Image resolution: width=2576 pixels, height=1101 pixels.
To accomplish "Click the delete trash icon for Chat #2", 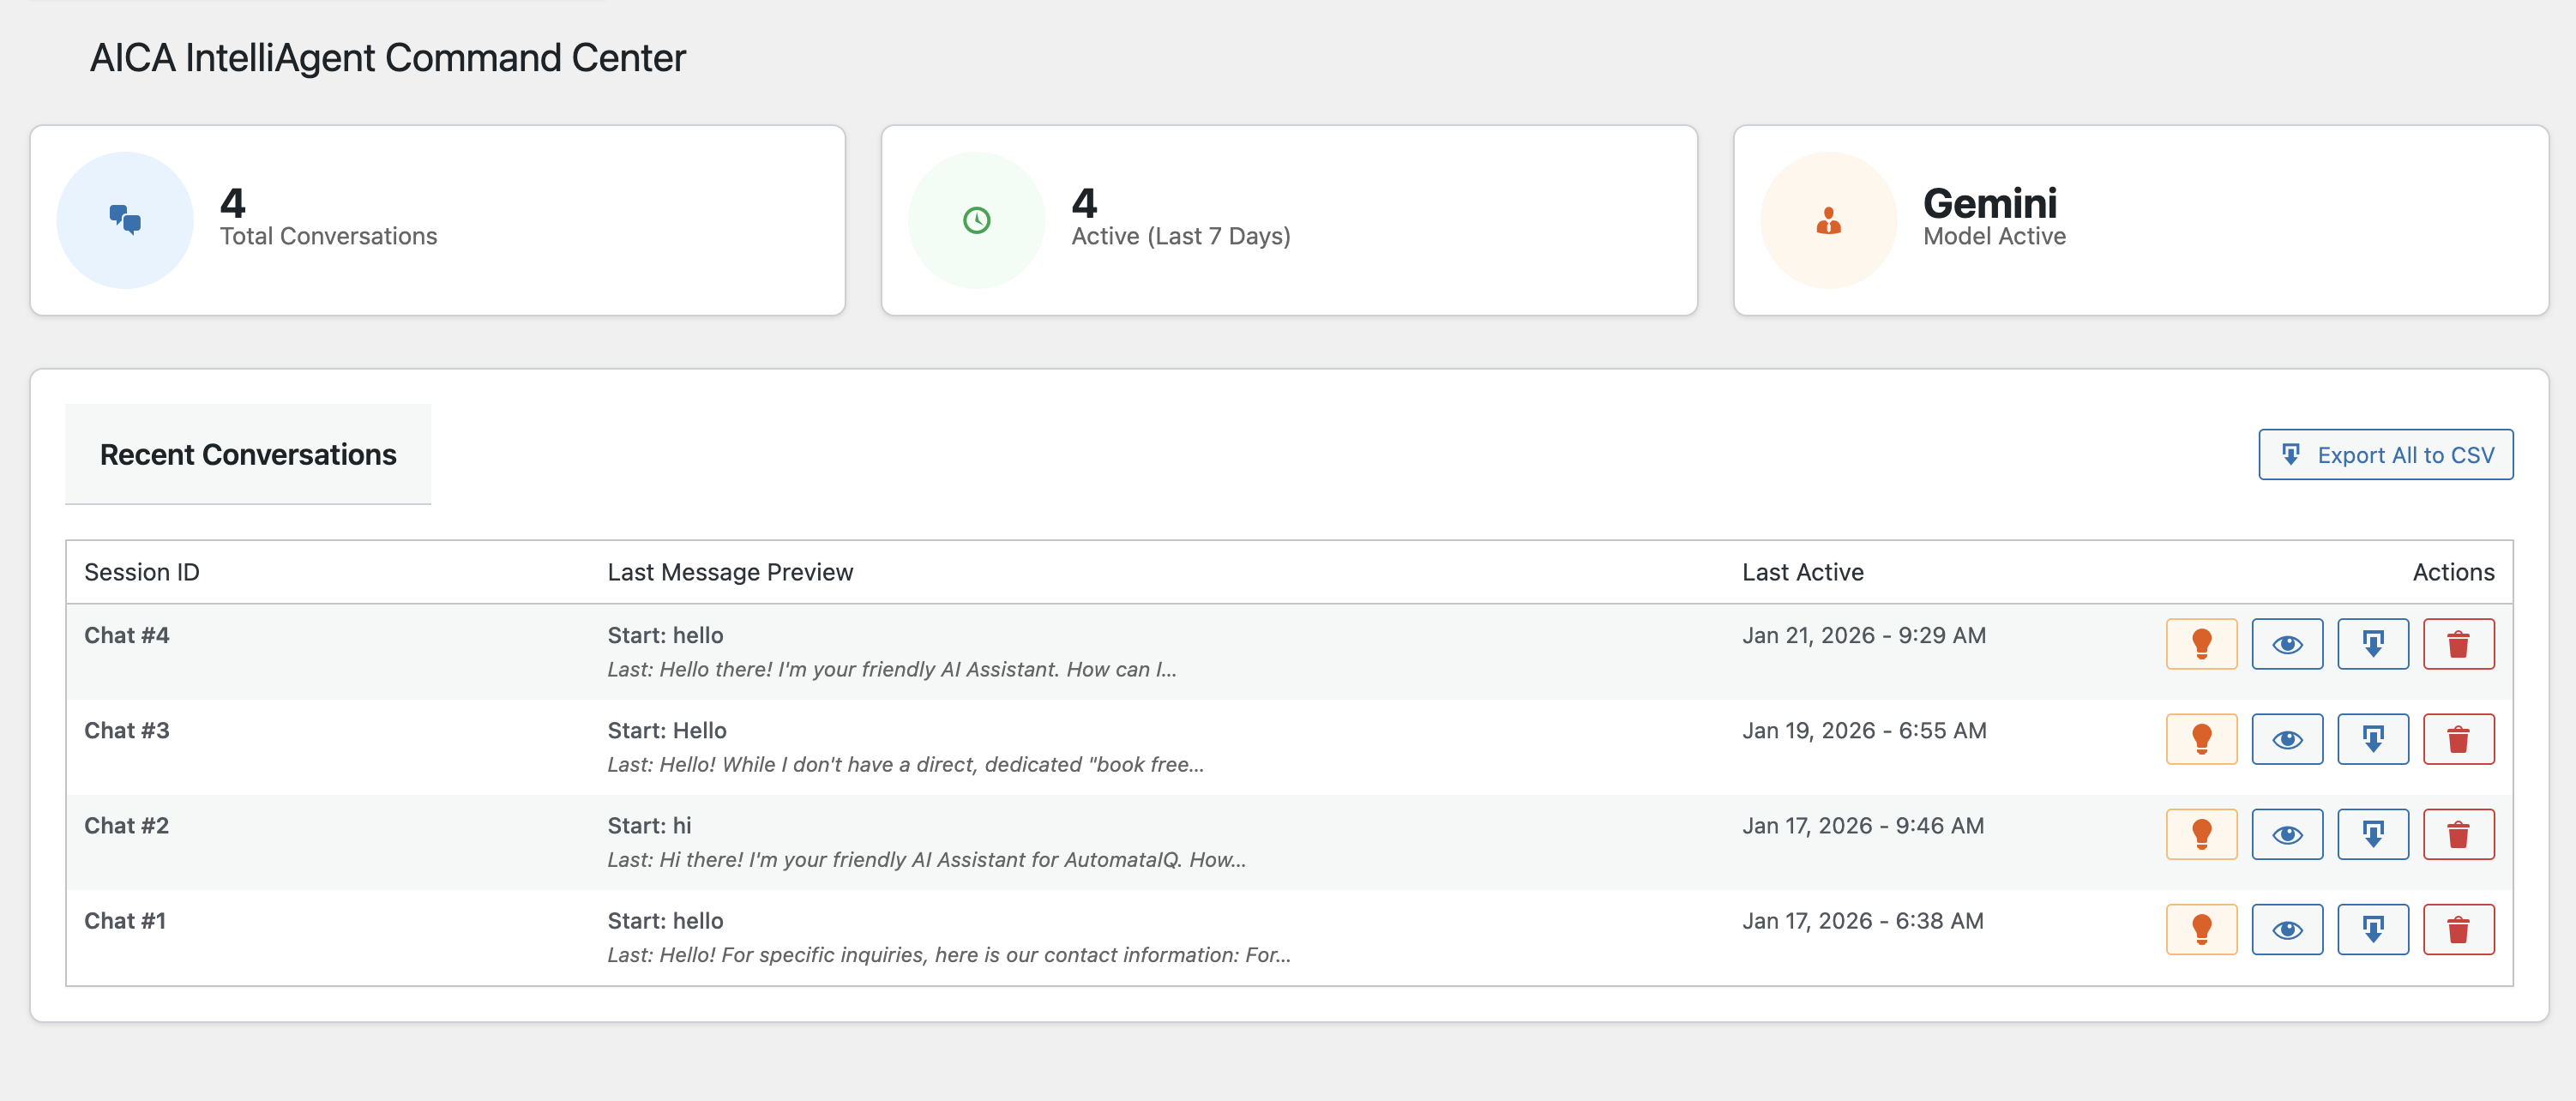I will (x=2459, y=833).
